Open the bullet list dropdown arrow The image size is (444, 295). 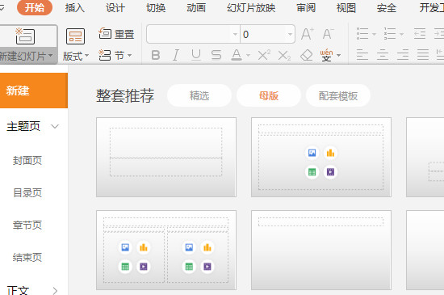[x=374, y=34]
